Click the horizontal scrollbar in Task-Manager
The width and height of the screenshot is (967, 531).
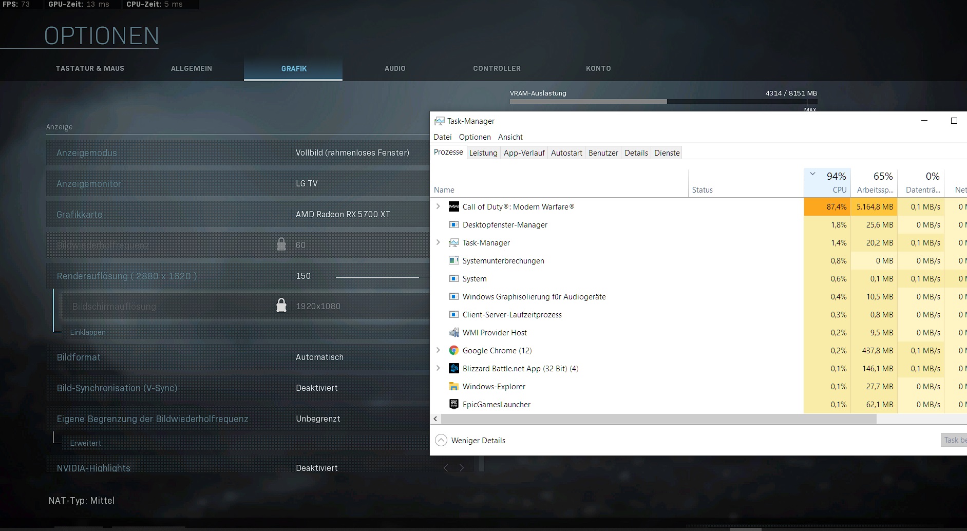(x=658, y=419)
